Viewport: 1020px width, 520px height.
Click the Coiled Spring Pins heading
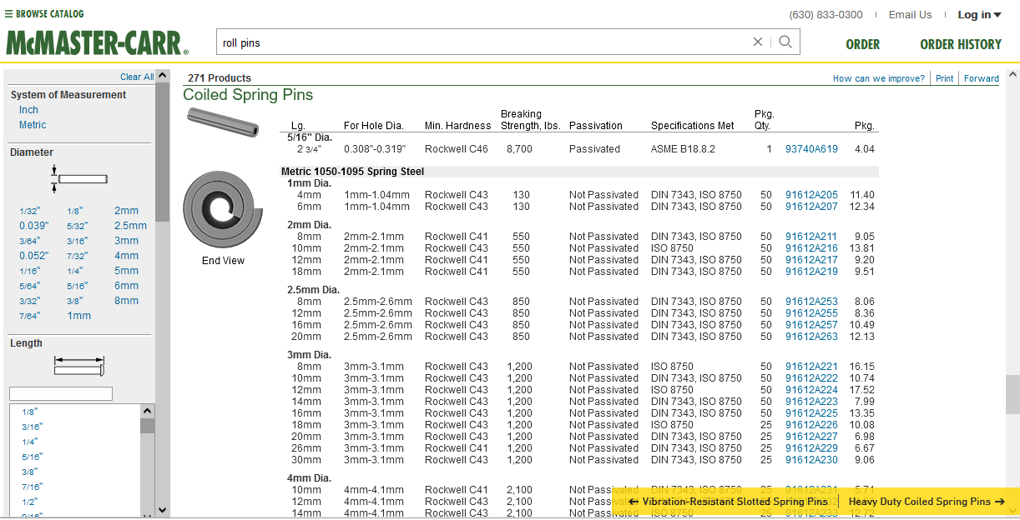point(248,95)
